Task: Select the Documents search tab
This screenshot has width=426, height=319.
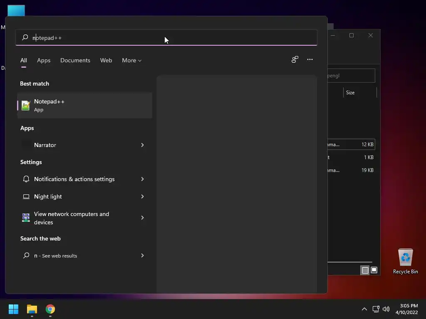Action: (75, 60)
